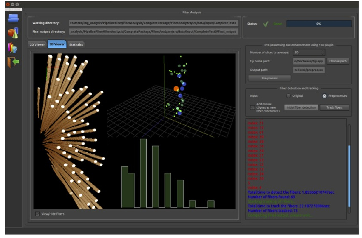Click the colorful bar chart icon in sidebar
Viewport: 362px width, 238px height.
tap(13, 48)
